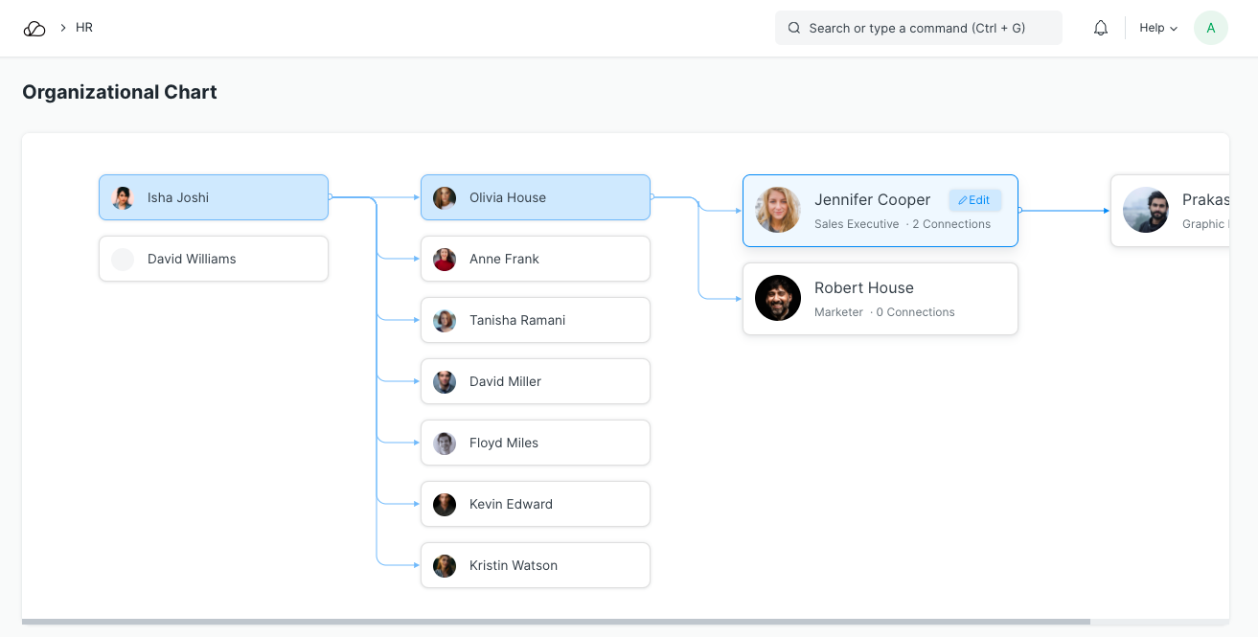This screenshot has width=1258, height=637.
Task: Select the Kristin Watson node
Action: point(535,565)
